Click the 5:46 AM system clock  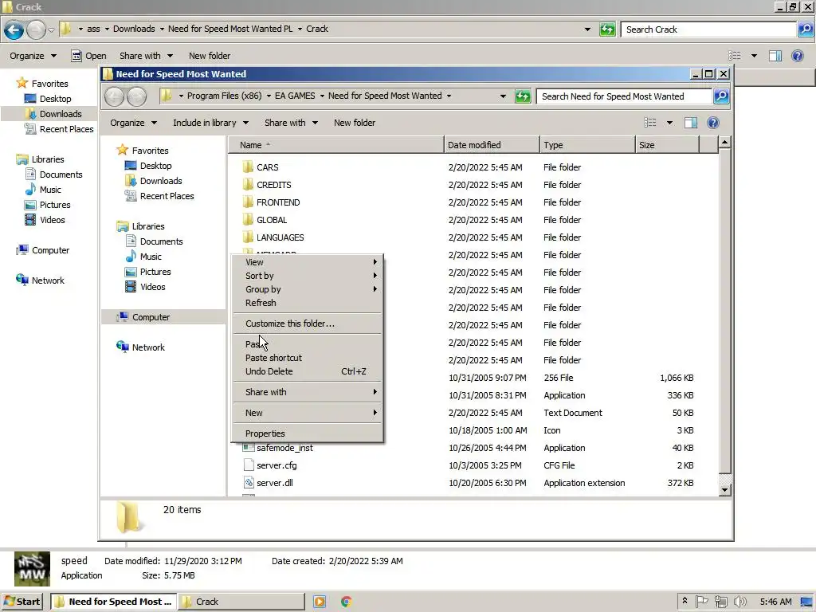pos(775,602)
